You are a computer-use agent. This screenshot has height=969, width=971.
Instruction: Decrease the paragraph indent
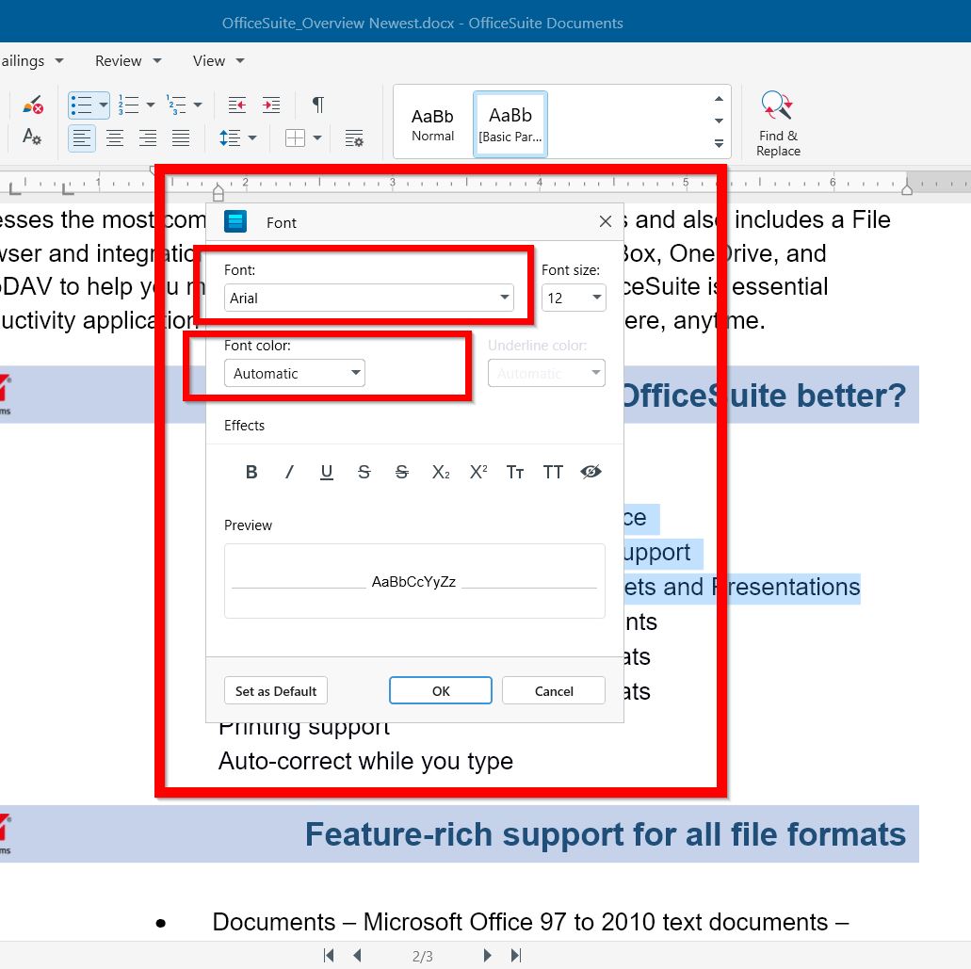coord(236,105)
